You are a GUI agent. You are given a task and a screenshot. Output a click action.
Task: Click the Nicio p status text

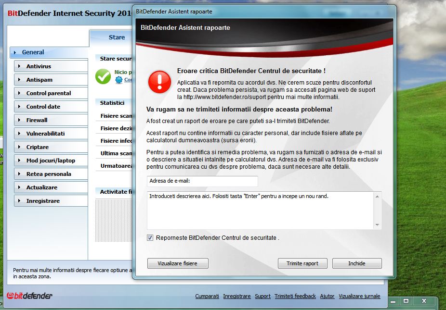(x=123, y=72)
